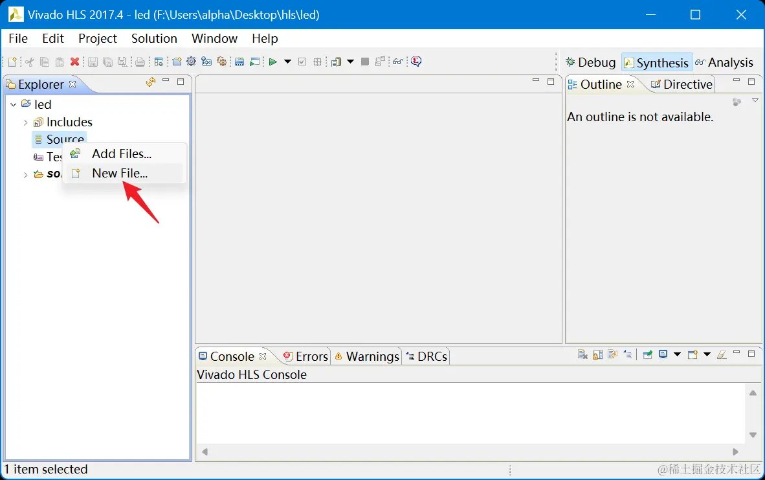Open the Help menu
The image size is (765, 480).
pyautogui.click(x=265, y=39)
